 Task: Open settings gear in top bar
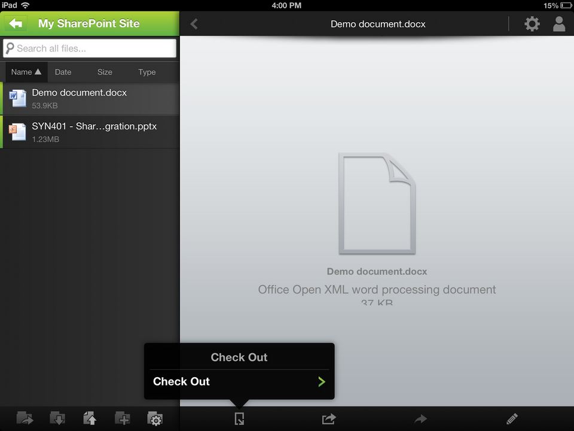[532, 24]
